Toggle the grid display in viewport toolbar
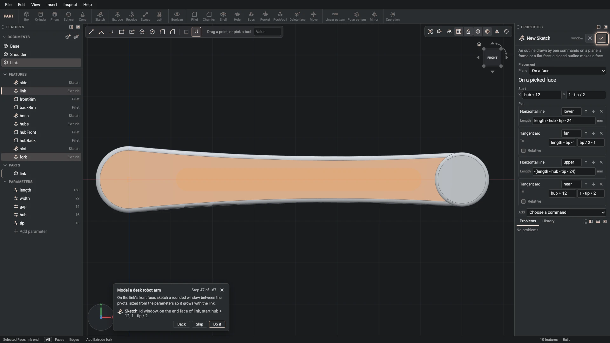This screenshot has width=610, height=343. point(459,31)
